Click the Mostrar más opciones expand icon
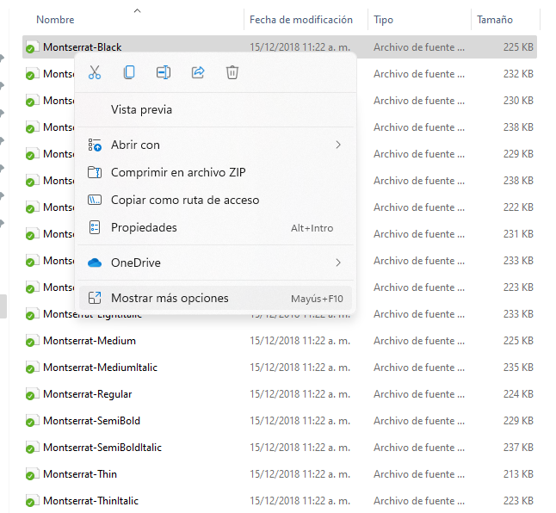 point(95,298)
